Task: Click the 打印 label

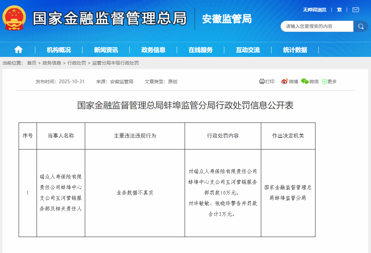Action: 270,82
